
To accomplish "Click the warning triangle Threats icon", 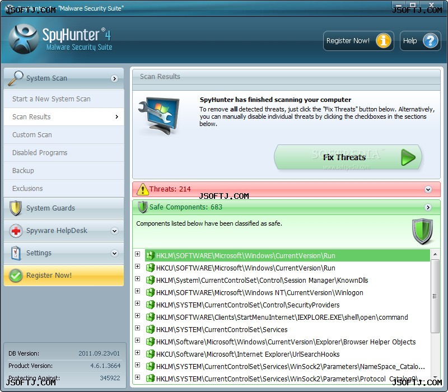I will 143,189.
